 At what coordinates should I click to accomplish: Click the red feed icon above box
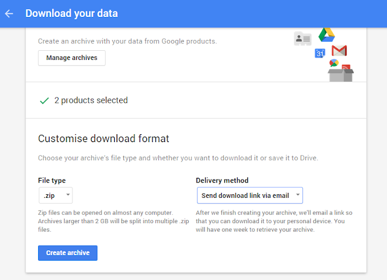click(x=346, y=67)
